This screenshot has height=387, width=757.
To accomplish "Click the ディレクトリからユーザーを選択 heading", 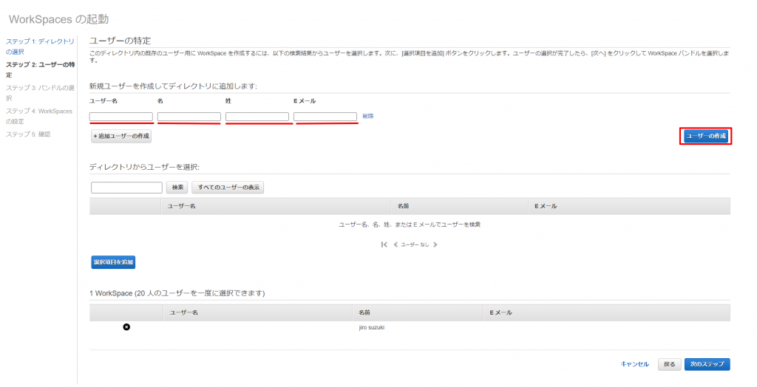I will 144,167.
